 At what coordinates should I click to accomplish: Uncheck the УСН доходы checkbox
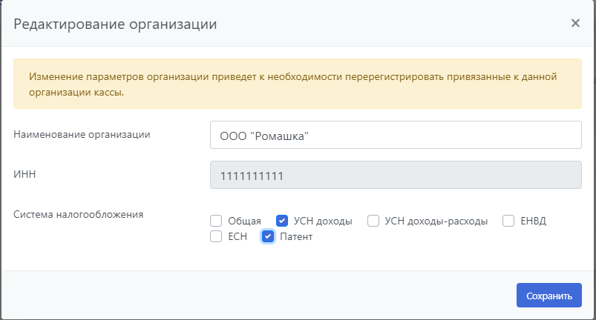(x=282, y=221)
